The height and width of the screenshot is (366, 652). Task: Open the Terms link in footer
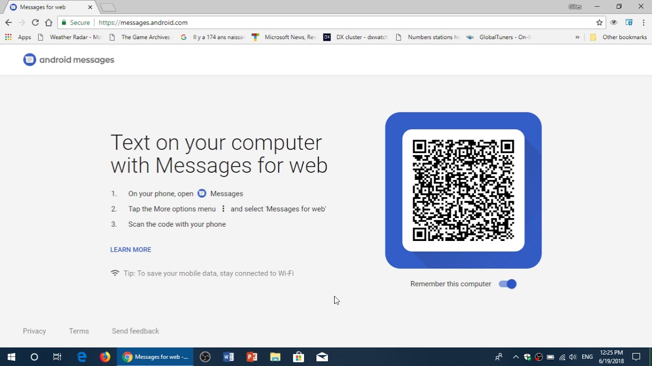[x=79, y=331]
